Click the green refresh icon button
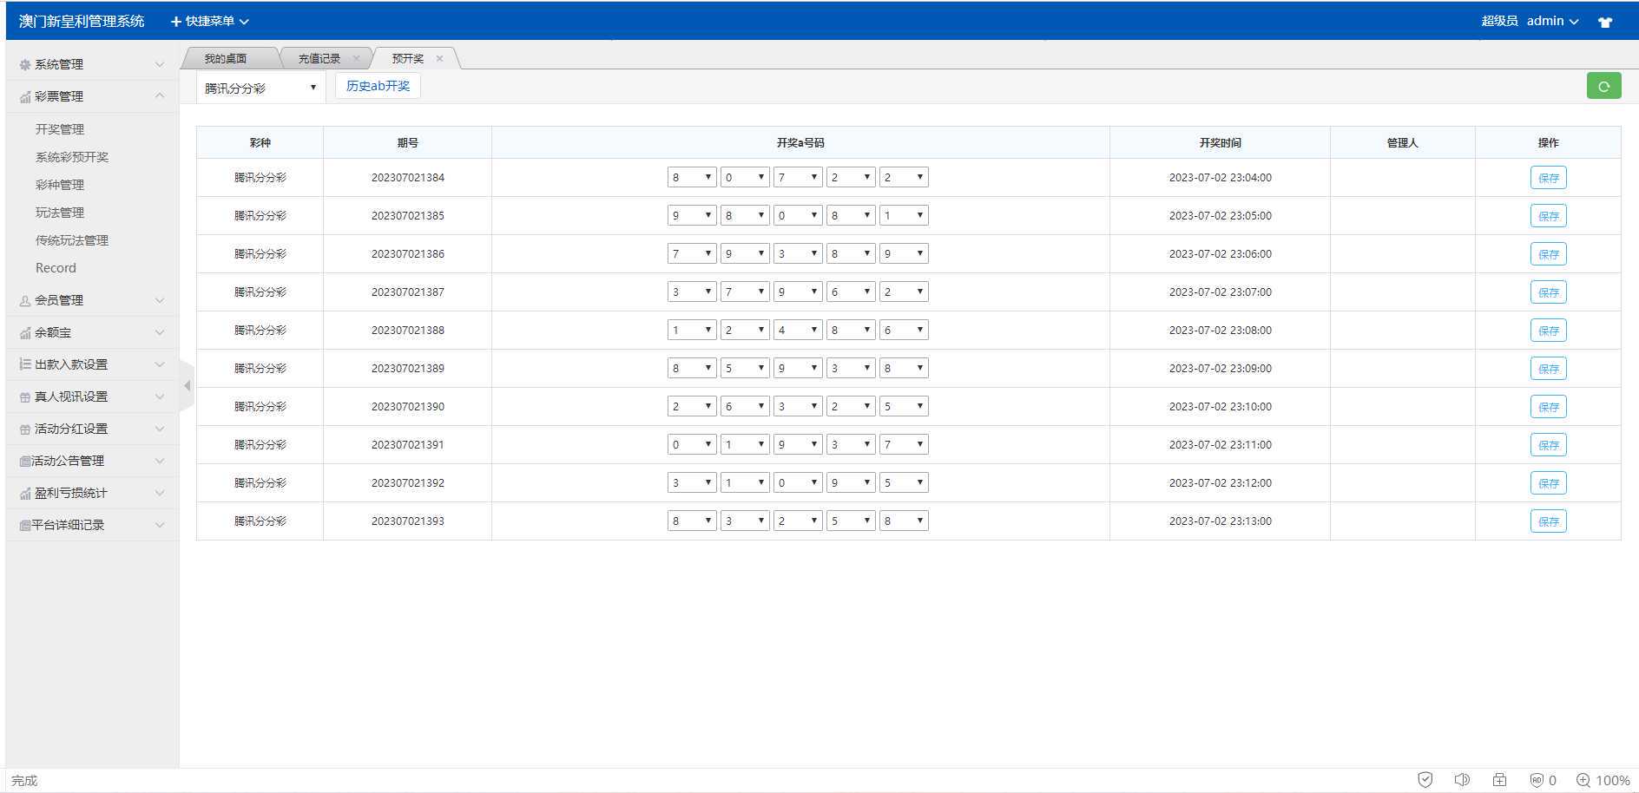 point(1603,86)
